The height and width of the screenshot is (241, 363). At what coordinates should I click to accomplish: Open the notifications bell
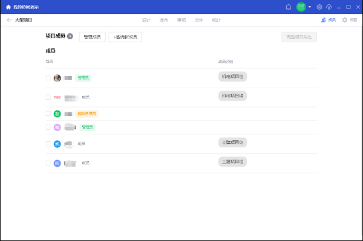point(289,7)
